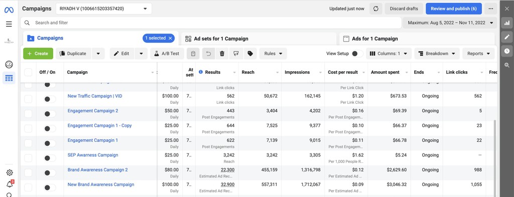Clear the 1 selected filter
The width and height of the screenshot is (514, 197).
(170, 38)
